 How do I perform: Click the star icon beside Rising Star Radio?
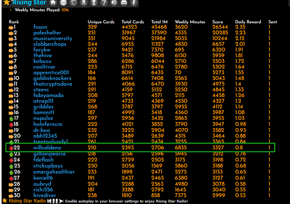tap(5, 201)
